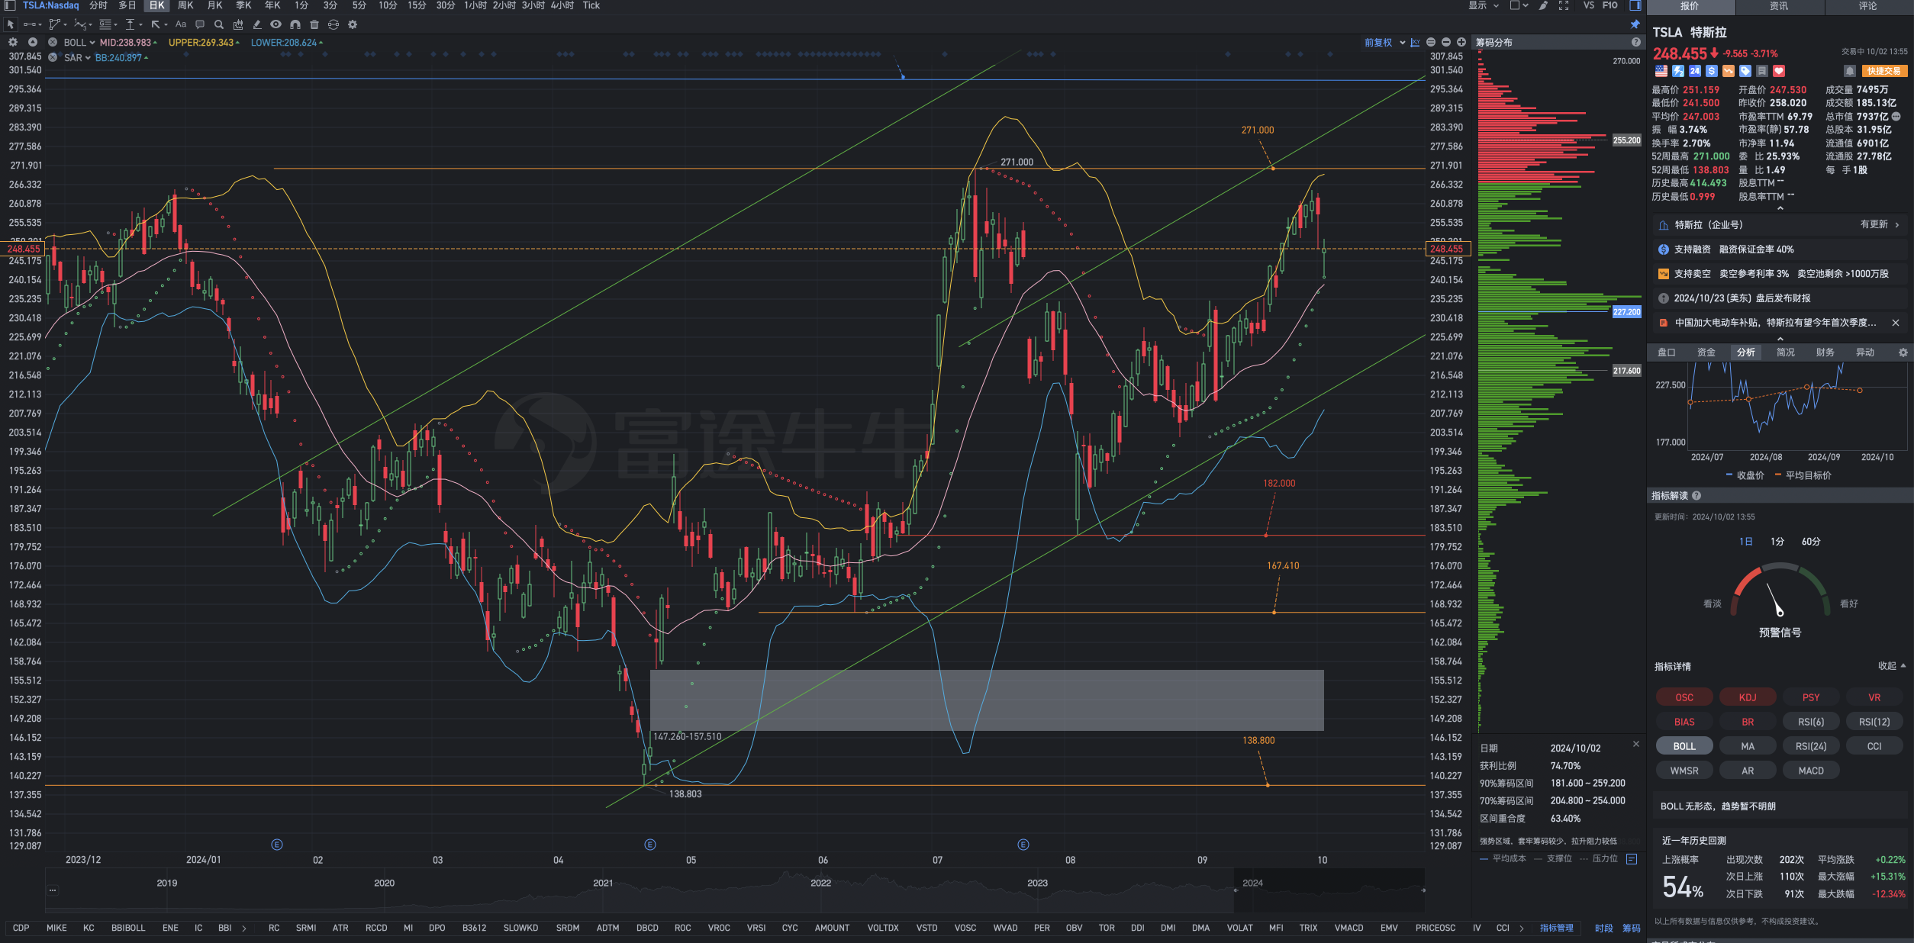Open indicator settings gear beside BOLL

(13, 43)
